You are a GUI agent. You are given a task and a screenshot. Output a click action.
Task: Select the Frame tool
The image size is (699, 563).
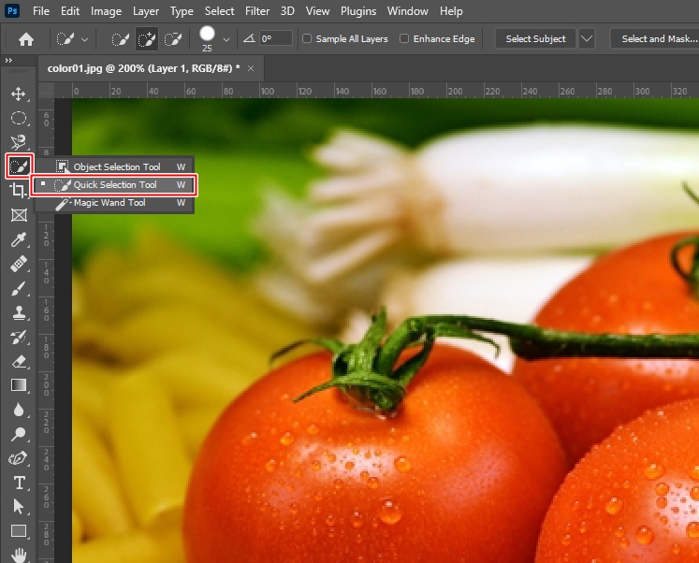pyautogui.click(x=19, y=215)
